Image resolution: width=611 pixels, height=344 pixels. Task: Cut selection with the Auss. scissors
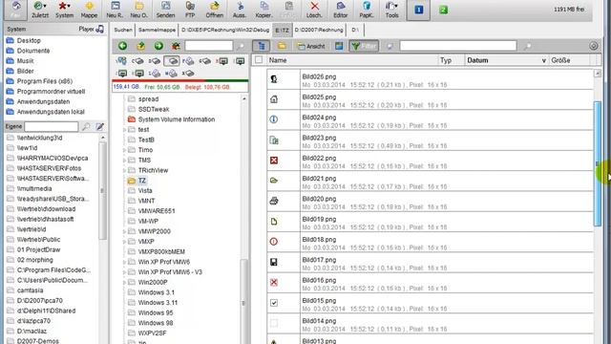coord(240,10)
